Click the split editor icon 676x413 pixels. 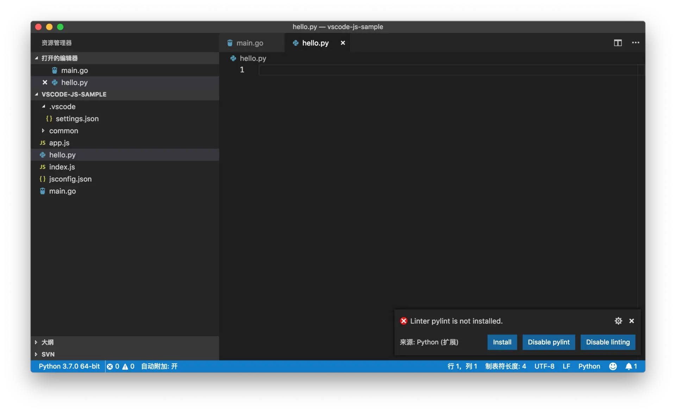(x=618, y=43)
